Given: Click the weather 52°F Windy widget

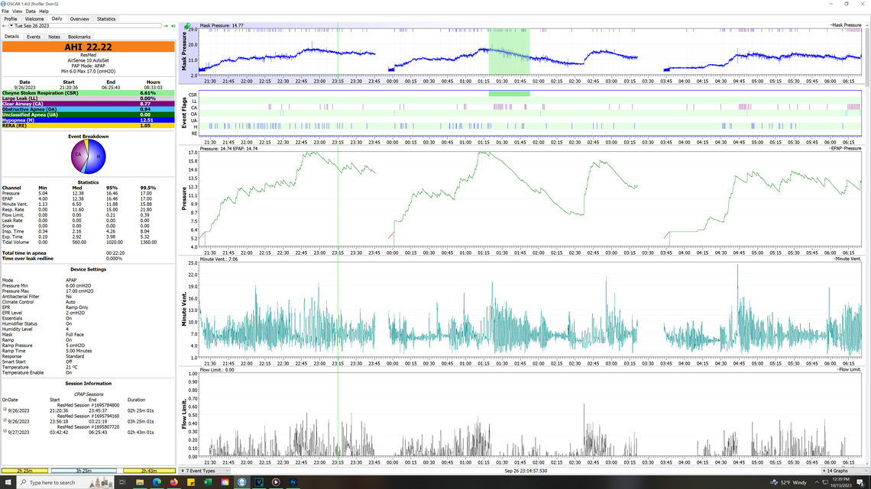Looking at the screenshot, I should pos(788,482).
